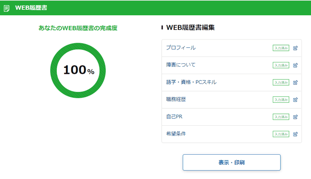
Task: Click the あなたのWEB履歴書の完成度 heading
Action: 78,28
